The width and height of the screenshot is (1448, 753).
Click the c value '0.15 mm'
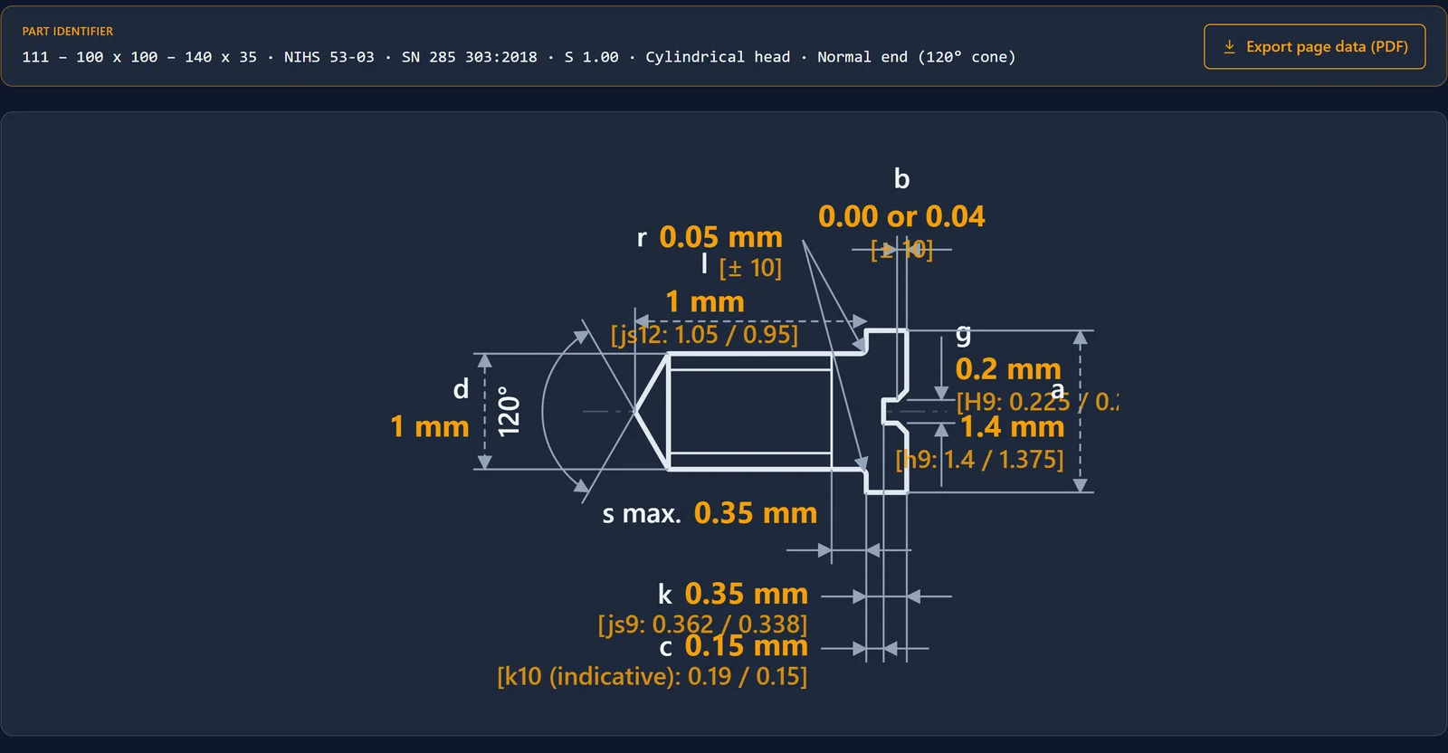point(746,646)
